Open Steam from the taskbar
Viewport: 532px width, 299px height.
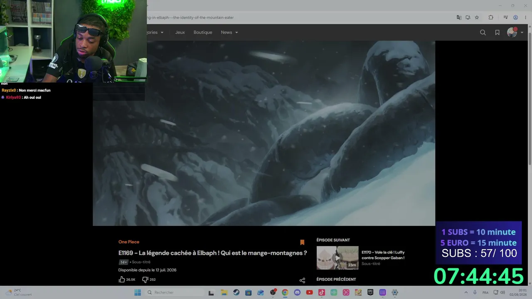pos(236,292)
